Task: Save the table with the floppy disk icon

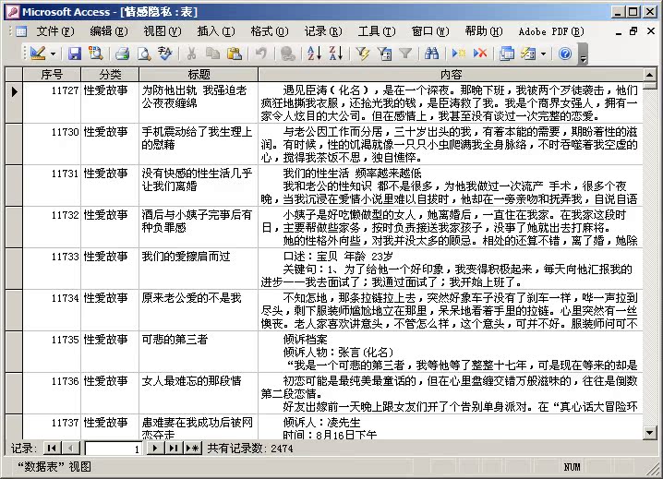Action: pyautogui.click(x=75, y=54)
